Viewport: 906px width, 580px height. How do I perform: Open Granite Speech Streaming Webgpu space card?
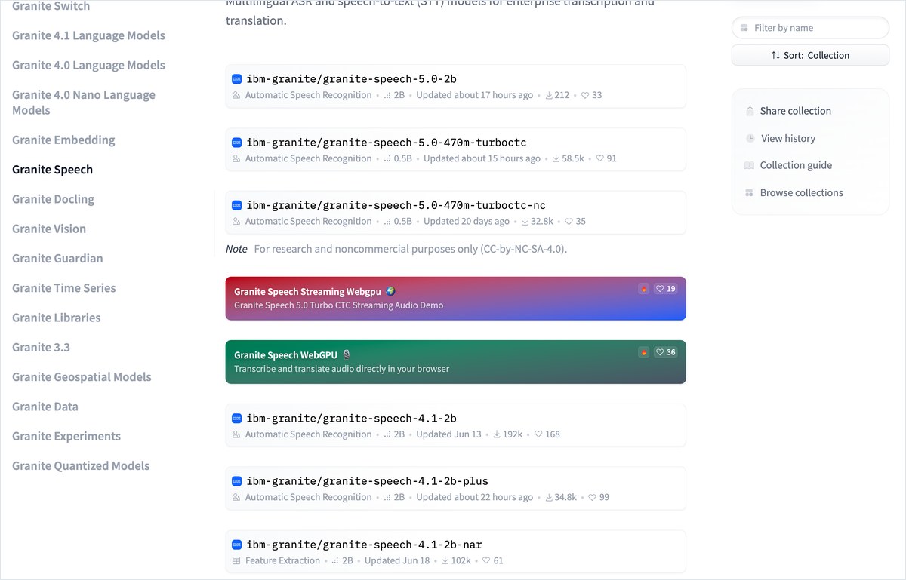(455, 299)
